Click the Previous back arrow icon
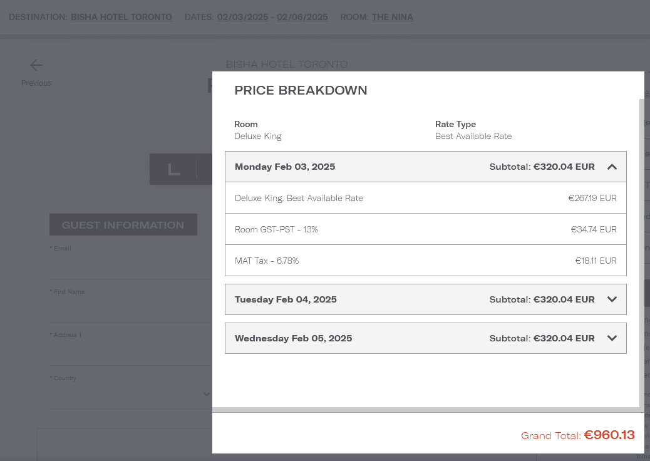The width and height of the screenshot is (650, 461). pyautogui.click(x=36, y=65)
